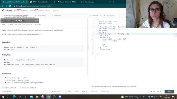Click the panel divider handle
Image resolution: width=177 pixels, height=99 pixels.
88,48
